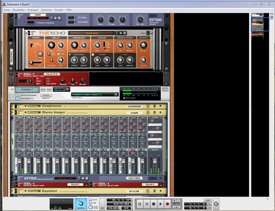Screen dimensions: 275x211
Task: Click the folder icon beside AMB Oak Room patch
Action: (56, 18)
